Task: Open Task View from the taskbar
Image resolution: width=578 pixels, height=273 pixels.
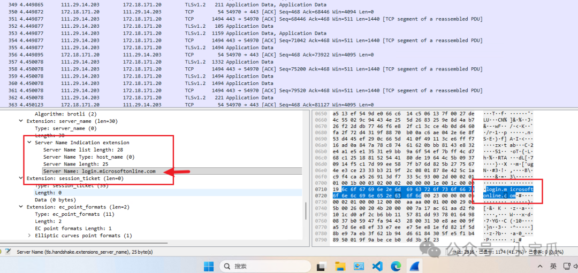Action: coord(322,266)
